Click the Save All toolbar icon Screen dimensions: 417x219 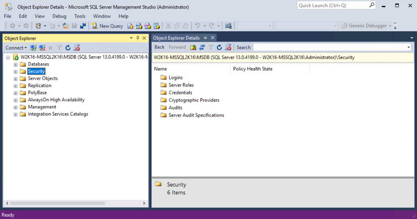pos(83,26)
